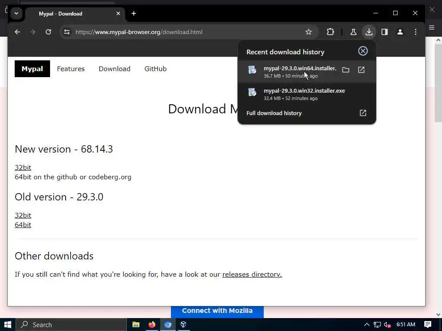The height and width of the screenshot is (331, 442).
Task: Open the cube app icon in taskbar
Action: [x=183, y=325]
